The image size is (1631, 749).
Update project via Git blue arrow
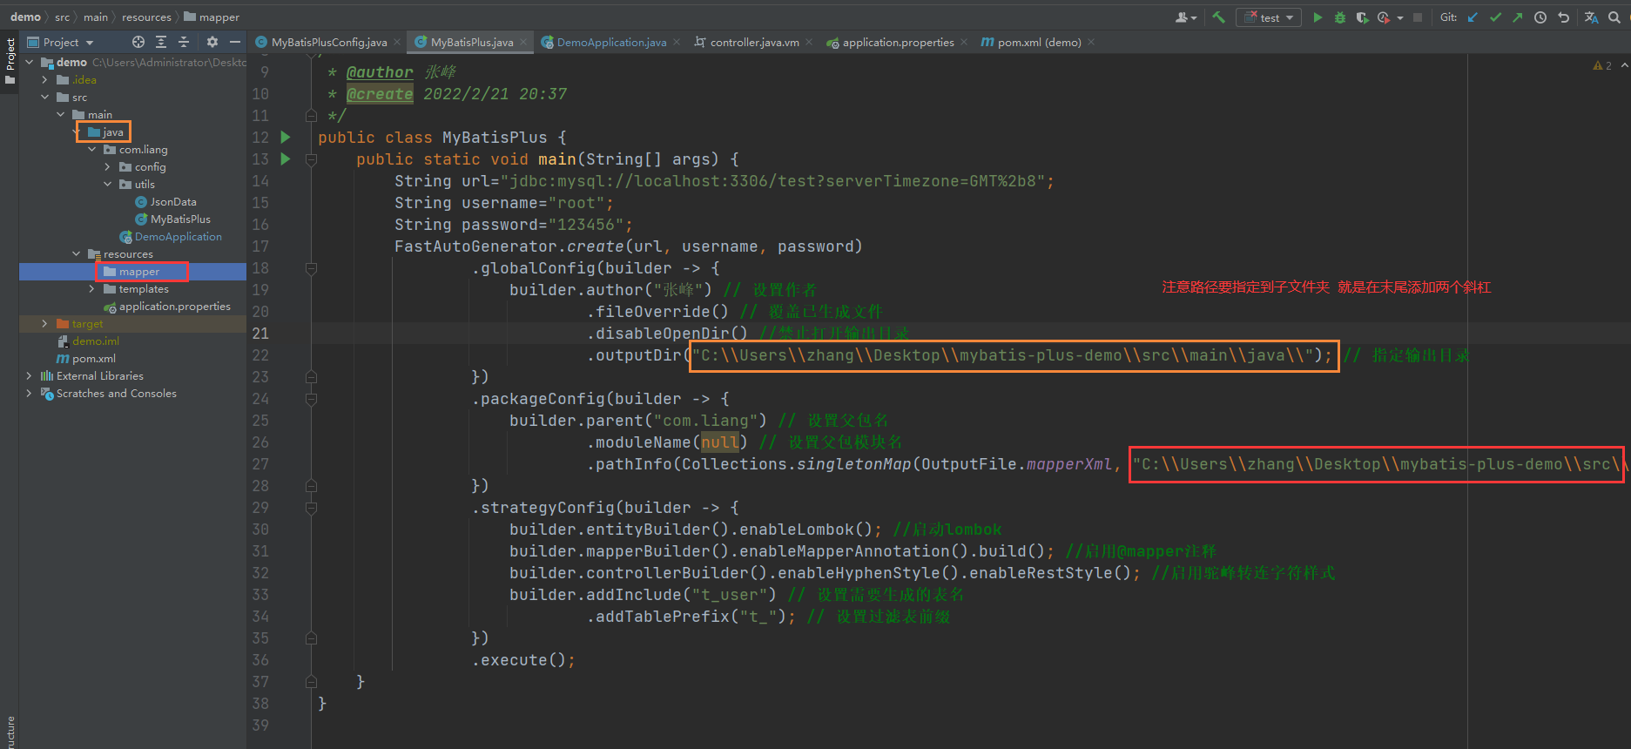(x=1473, y=17)
